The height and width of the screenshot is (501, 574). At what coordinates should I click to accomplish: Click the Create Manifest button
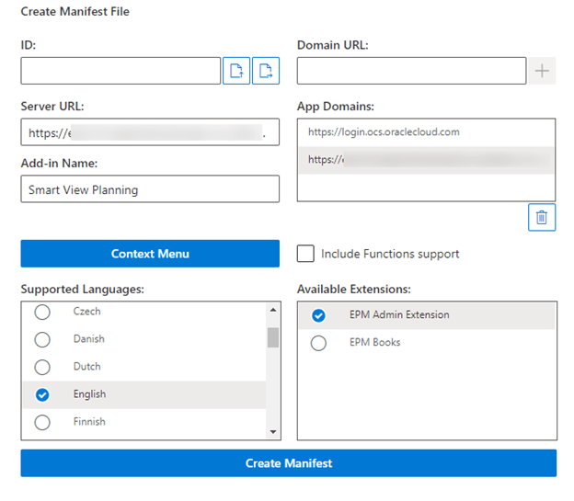(288, 463)
